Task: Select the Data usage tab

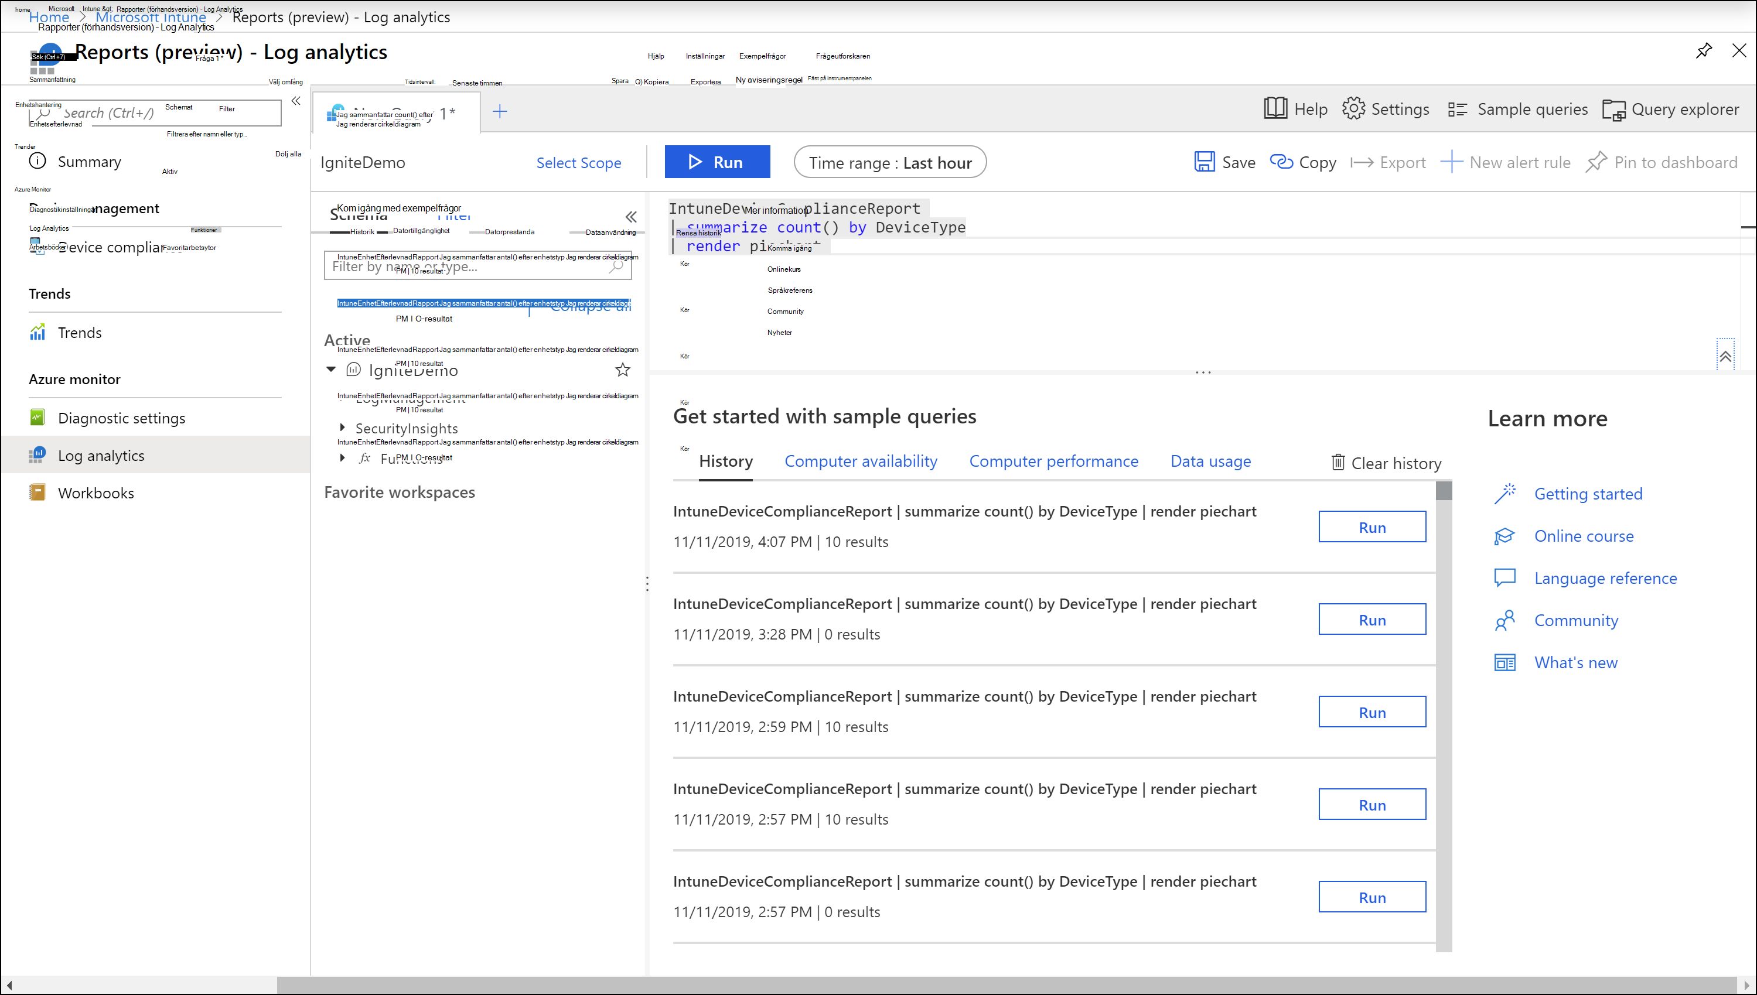Action: click(1212, 461)
